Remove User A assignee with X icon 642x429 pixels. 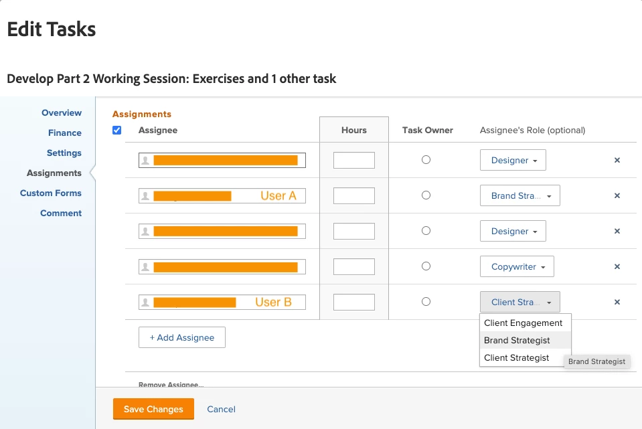pyautogui.click(x=617, y=196)
